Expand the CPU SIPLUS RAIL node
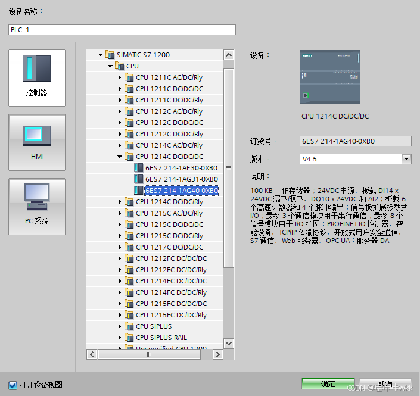Viewport: 420px width, 396px height. tap(120, 338)
